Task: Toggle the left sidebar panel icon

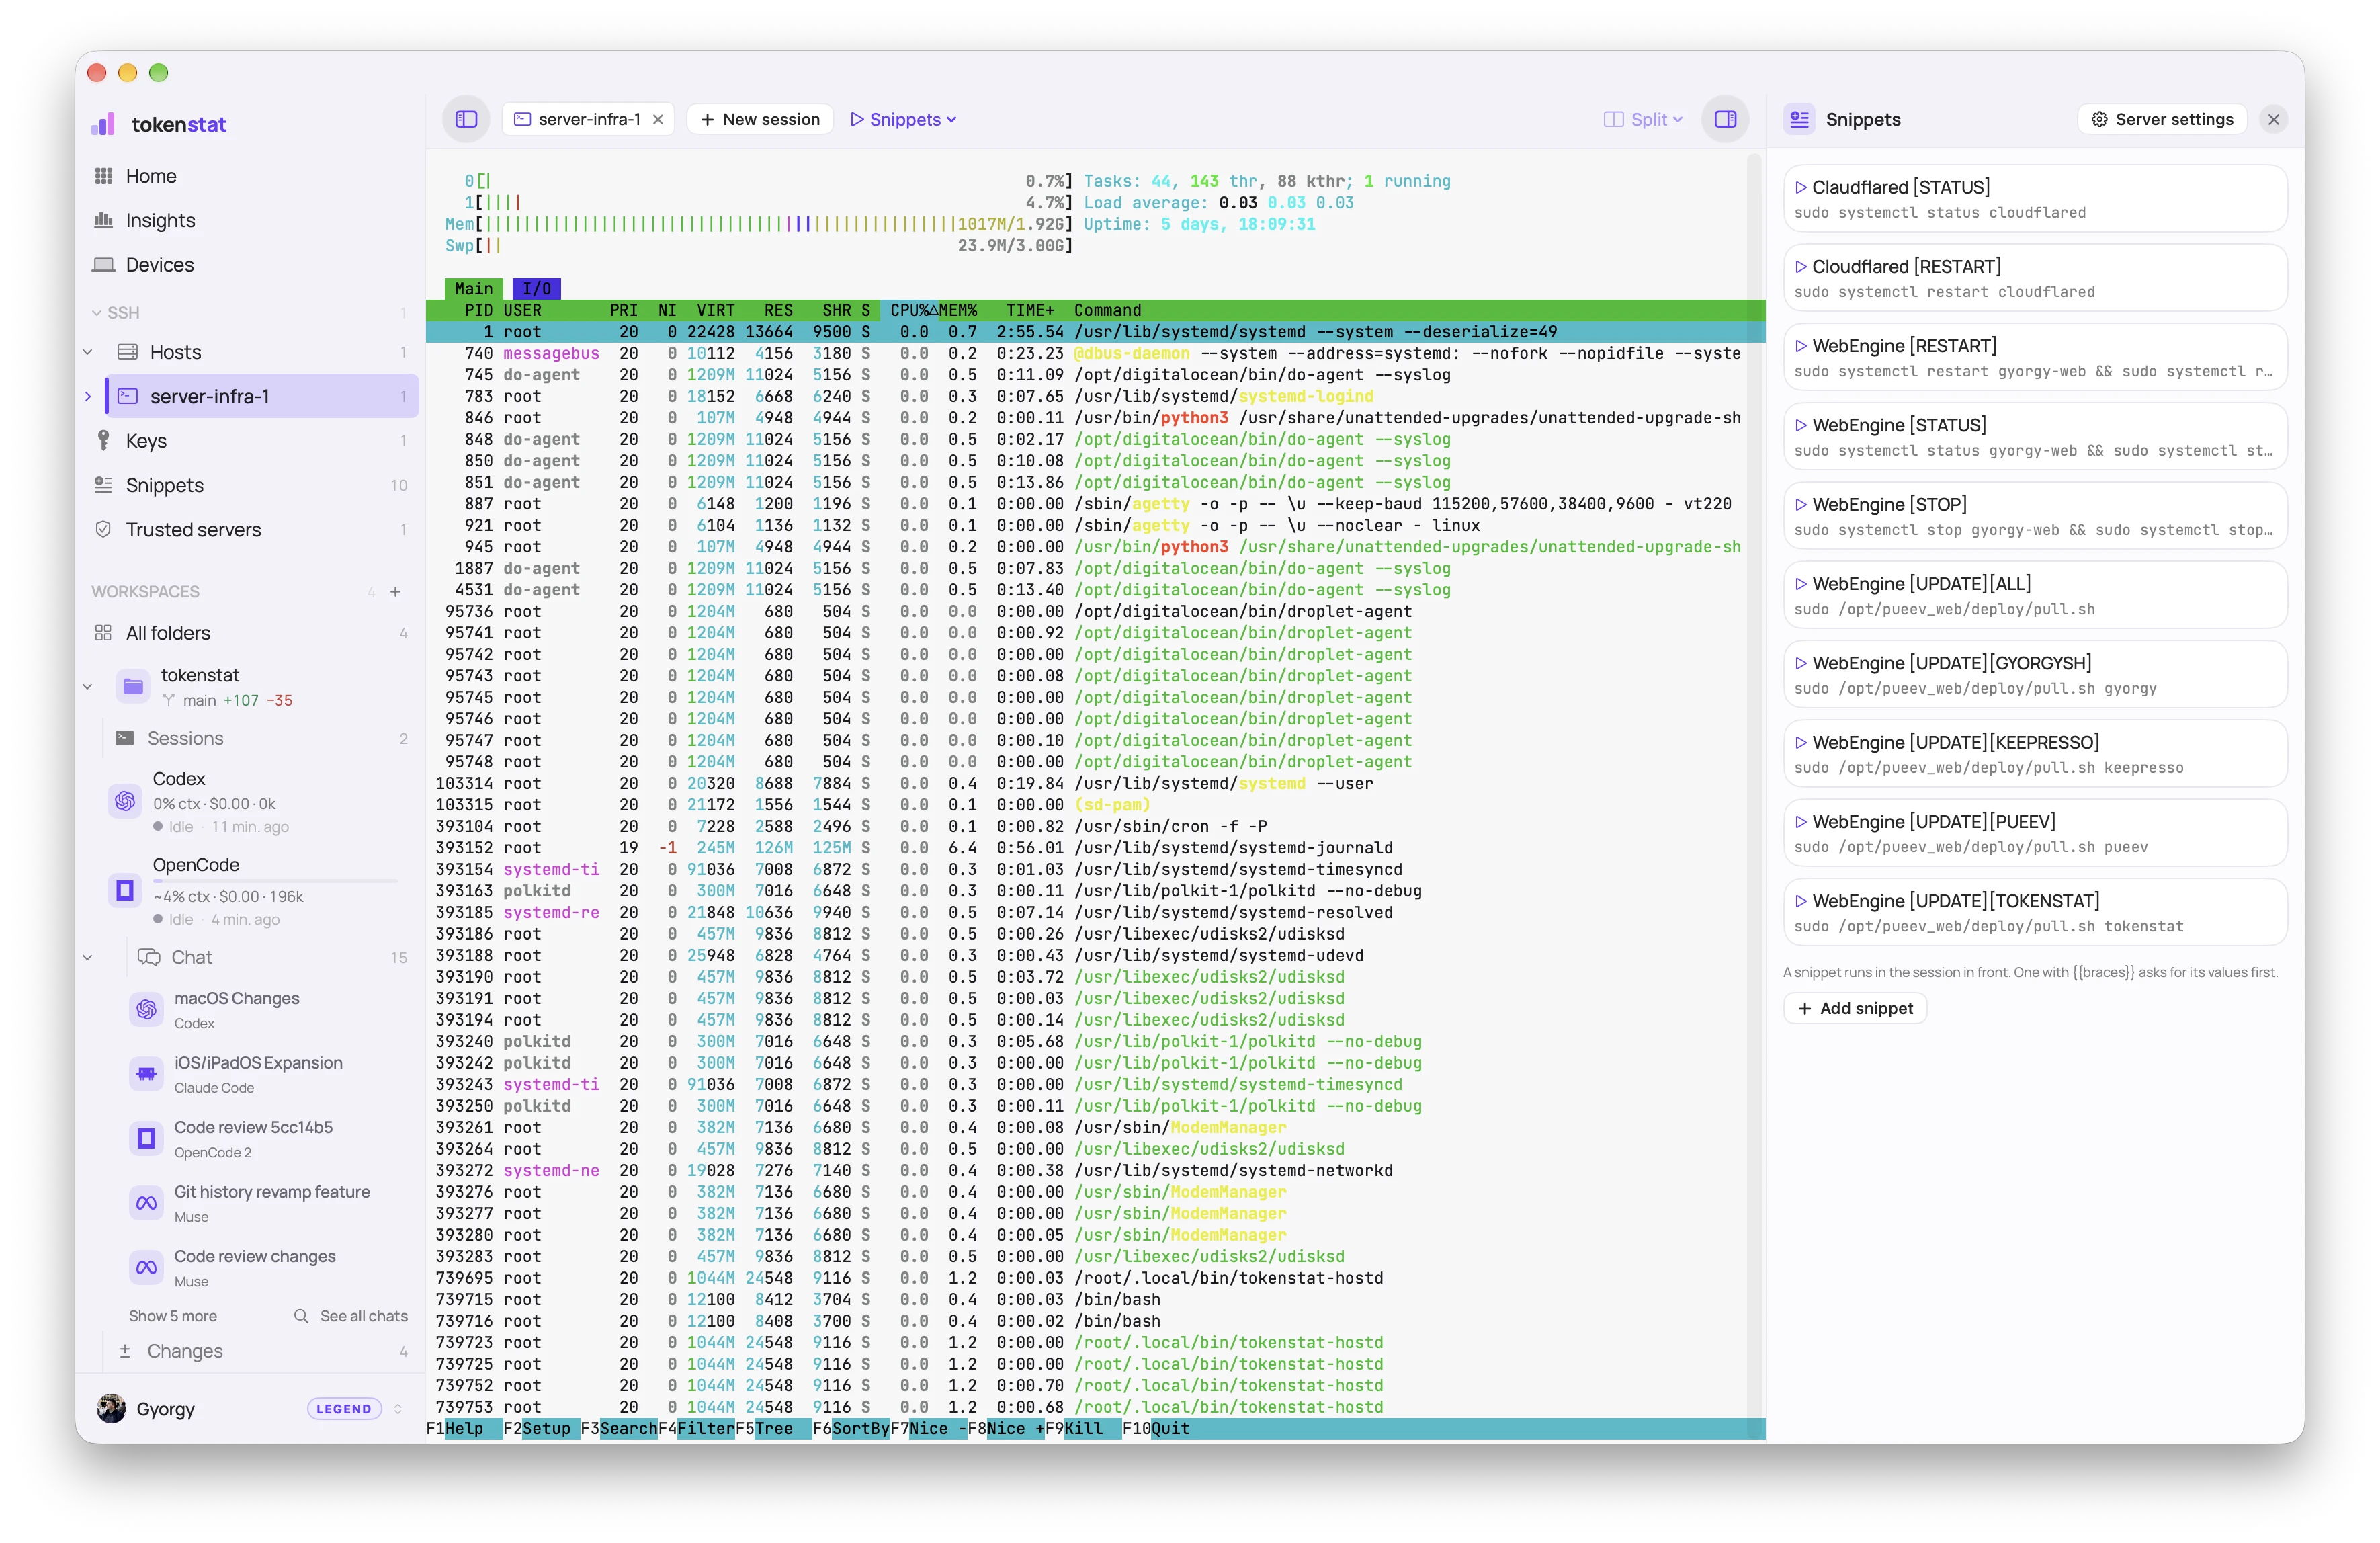Action: (466, 119)
